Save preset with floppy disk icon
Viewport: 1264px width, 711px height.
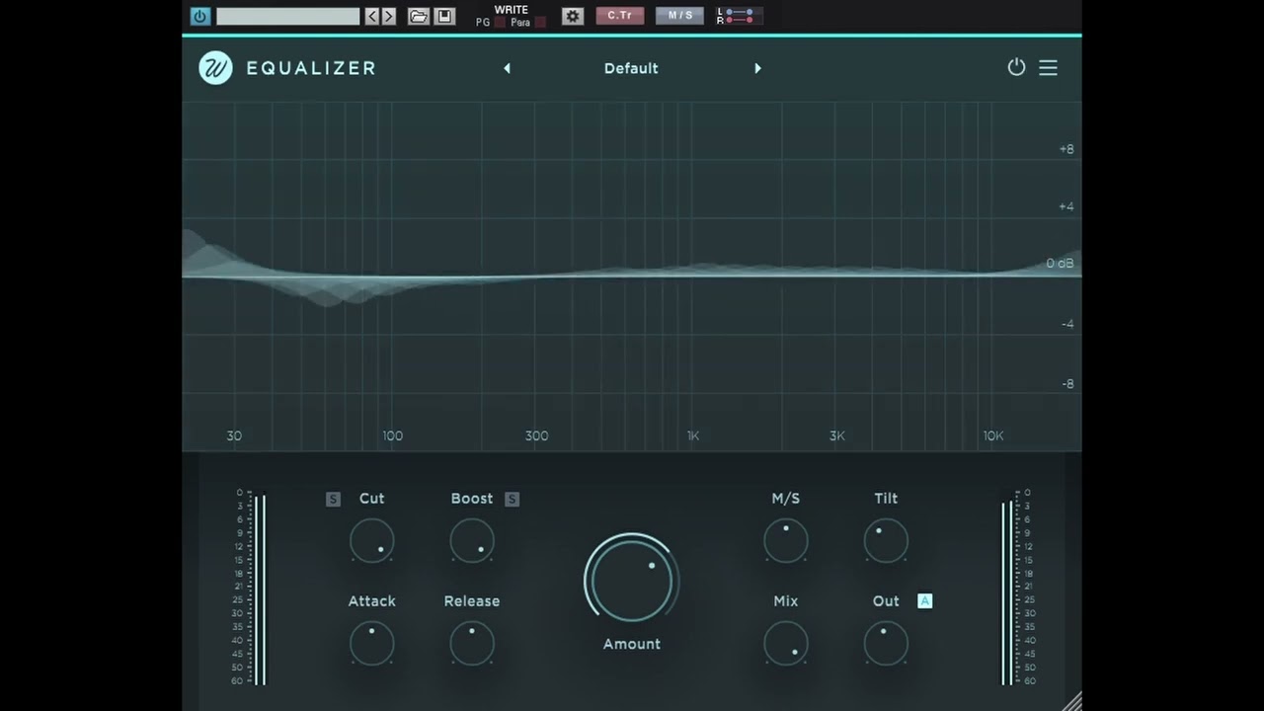(x=444, y=16)
